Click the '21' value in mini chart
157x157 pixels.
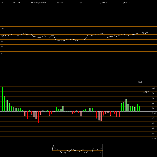[101, 149]
